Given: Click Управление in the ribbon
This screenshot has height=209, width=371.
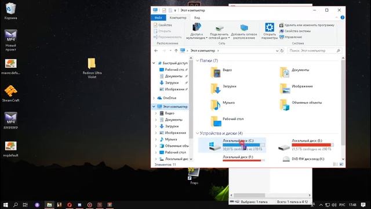Looking at the screenshot, I should pyautogui.click(x=291, y=37).
